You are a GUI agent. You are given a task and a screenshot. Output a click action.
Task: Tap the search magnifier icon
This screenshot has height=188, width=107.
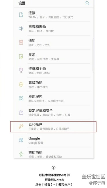87,3
